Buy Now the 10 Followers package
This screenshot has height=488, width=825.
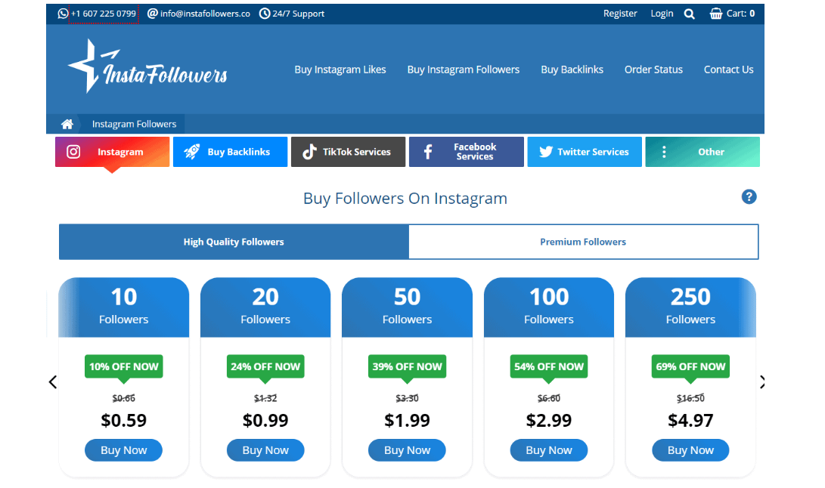pyautogui.click(x=124, y=450)
